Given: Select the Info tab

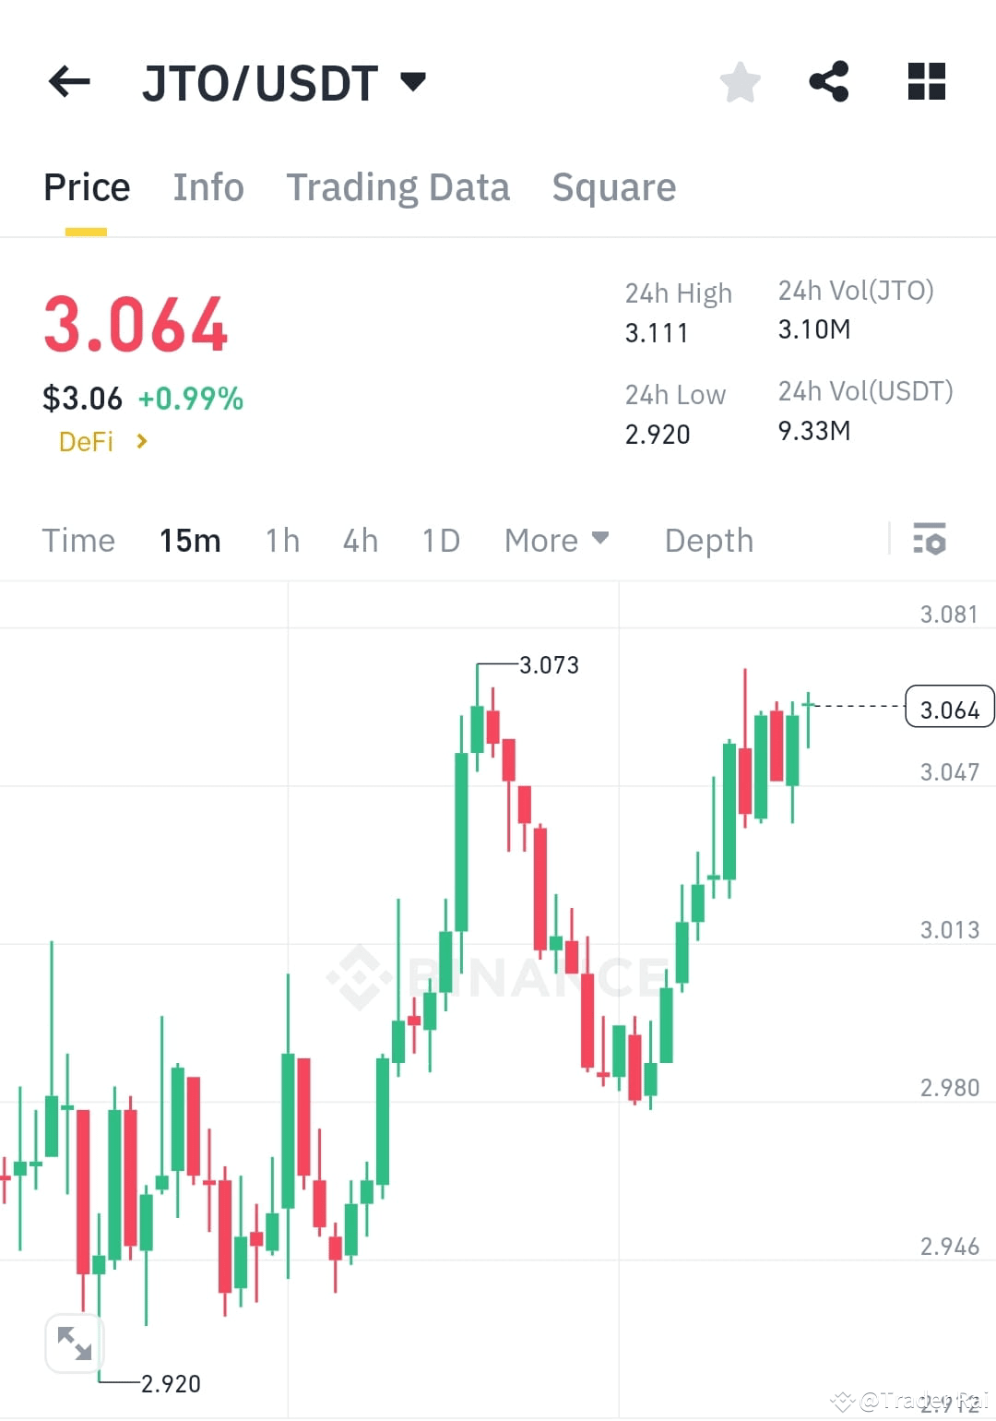Looking at the screenshot, I should point(207,186).
